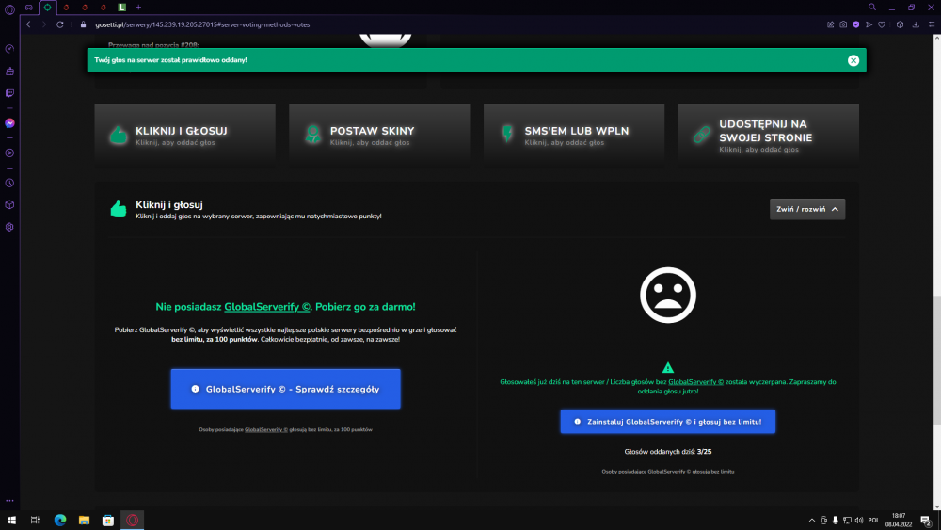This screenshot has width=941, height=530.
Task: Open Task View on the taskbar
Action: click(x=36, y=520)
